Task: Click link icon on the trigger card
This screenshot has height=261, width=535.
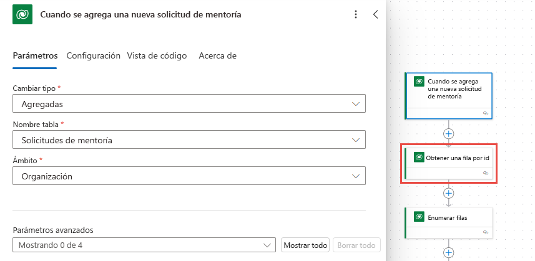Action: tap(486, 113)
